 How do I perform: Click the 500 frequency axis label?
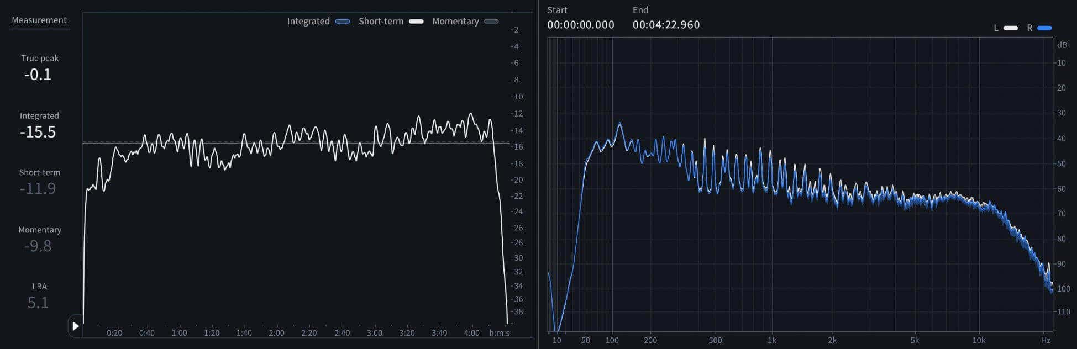pos(715,340)
